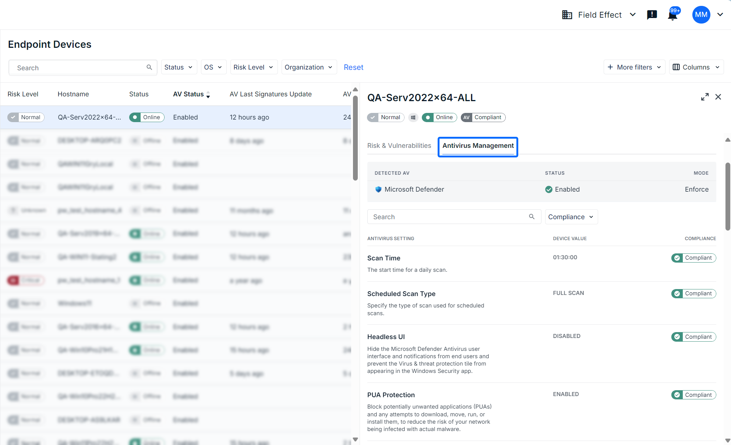This screenshot has height=445, width=731.
Task: Click the MM user avatar
Action: click(x=701, y=15)
